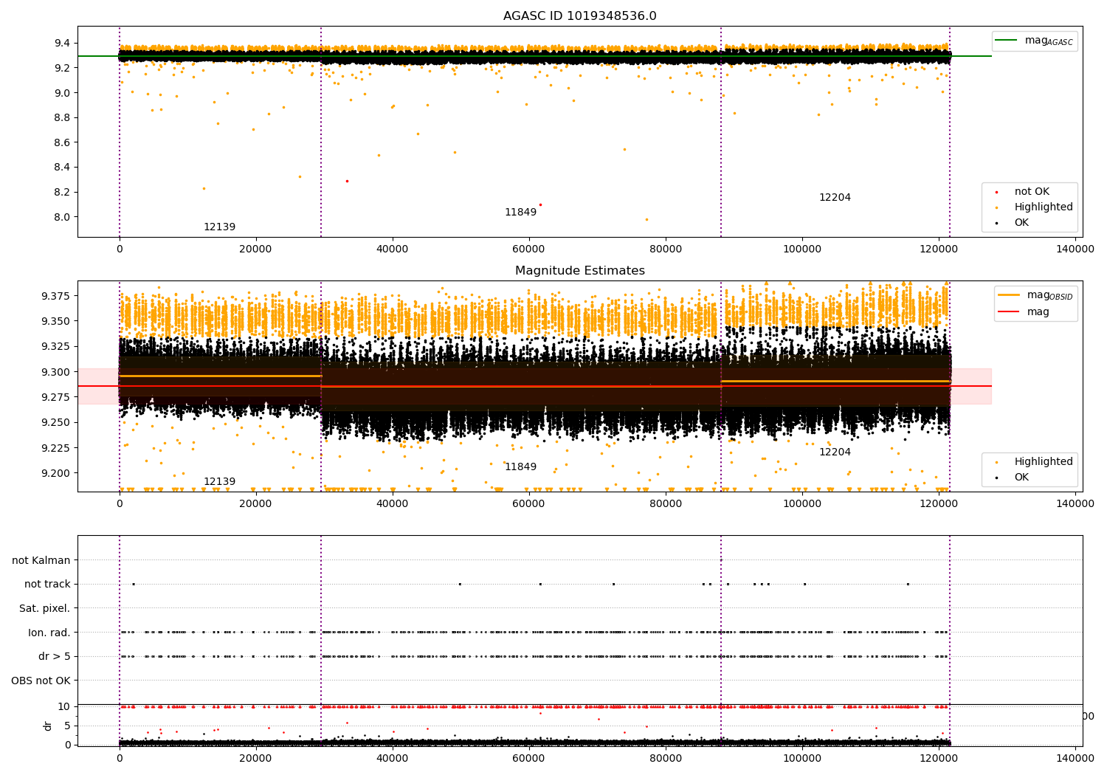This screenshot has height=775, width=1107.
Task: Click obsid label 11849 in the top plot
Action: [520, 213]
